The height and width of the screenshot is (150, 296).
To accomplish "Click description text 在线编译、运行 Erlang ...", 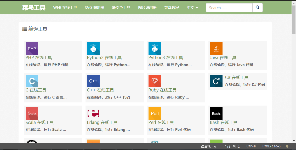I will [x=109, y=130].
